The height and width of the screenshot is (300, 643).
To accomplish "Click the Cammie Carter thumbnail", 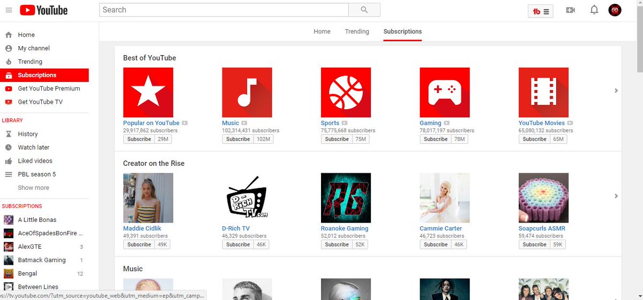I will (x=445, y=198).
